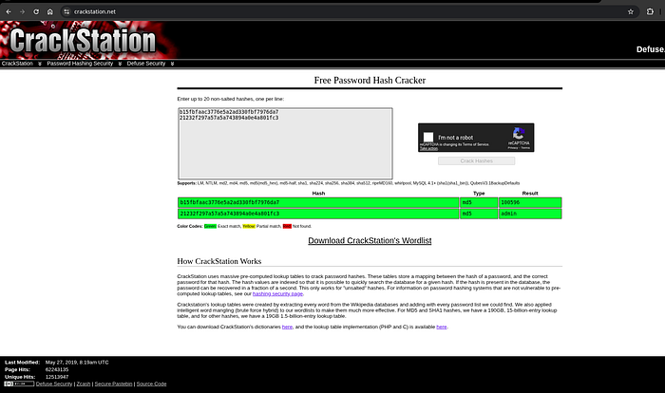
Task: Click the Crack Hashes button
Action: 476,161
